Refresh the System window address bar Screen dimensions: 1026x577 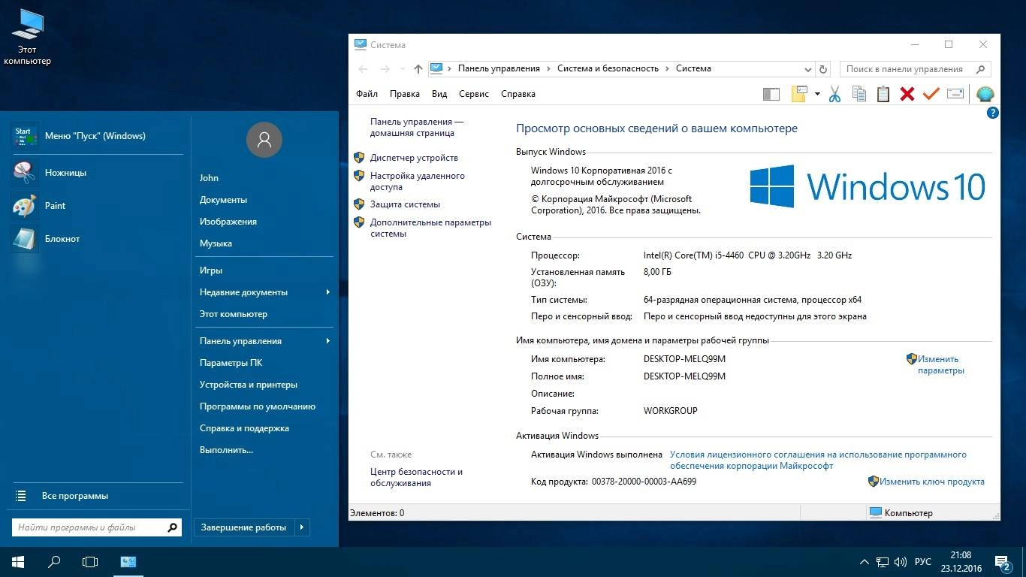[x=823, y=69]
